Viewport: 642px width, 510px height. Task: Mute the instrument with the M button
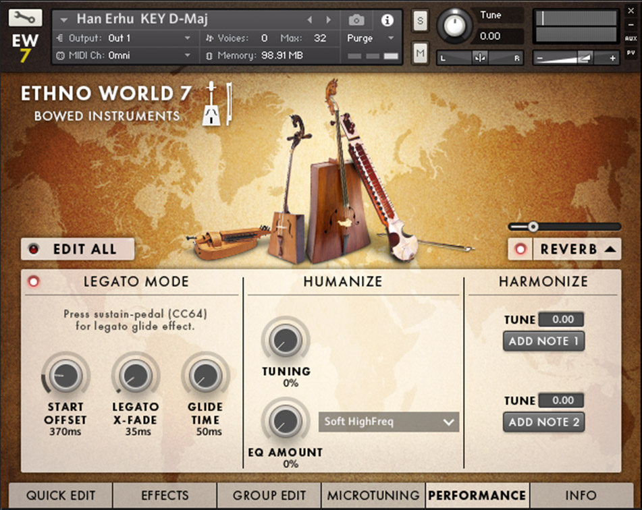click(420, 53)
